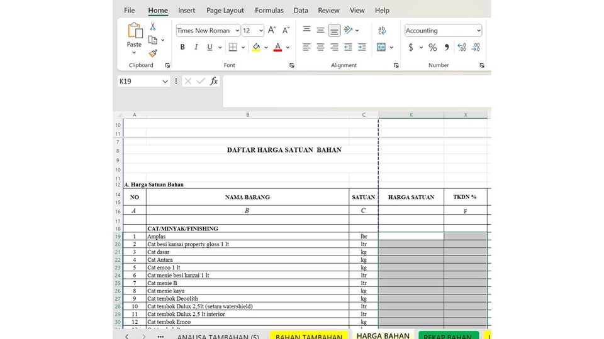Expand the Paste options arrow
The image size is (604, 339).
point(134,53)
